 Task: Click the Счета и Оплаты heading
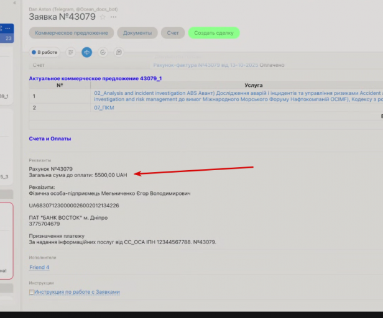point(50,139)
